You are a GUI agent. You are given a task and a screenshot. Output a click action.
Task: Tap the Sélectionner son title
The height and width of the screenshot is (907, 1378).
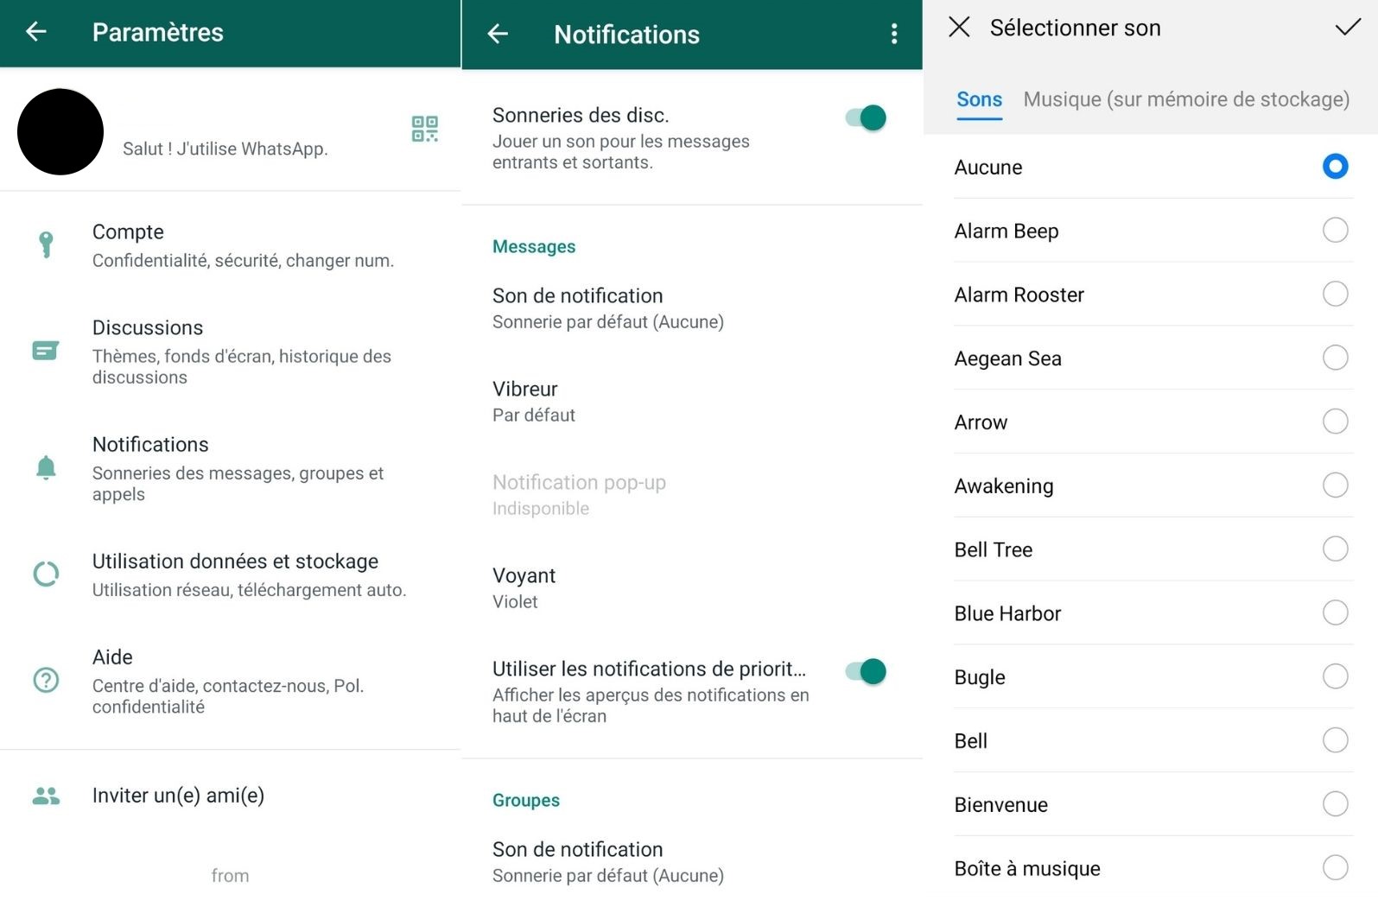click(1075, 28)
